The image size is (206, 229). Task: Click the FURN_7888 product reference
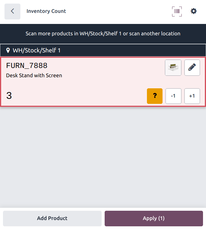(x=27, y=66)
